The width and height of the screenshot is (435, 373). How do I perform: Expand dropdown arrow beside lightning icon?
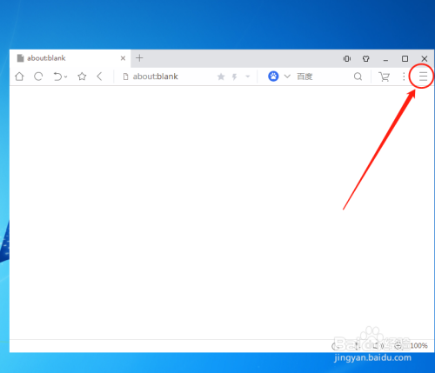(x=248, y=77)
